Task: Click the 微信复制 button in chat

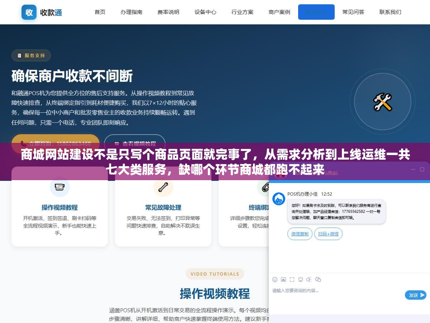Action: click(x=300, y=234)
